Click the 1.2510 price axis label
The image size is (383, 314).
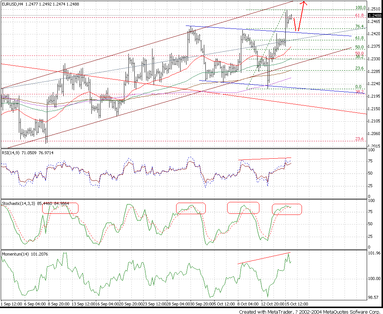click(375, 9)
